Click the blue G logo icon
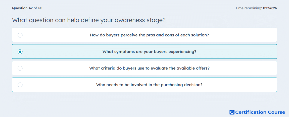This screenshot has width=289, height=117. click(232, 112)
